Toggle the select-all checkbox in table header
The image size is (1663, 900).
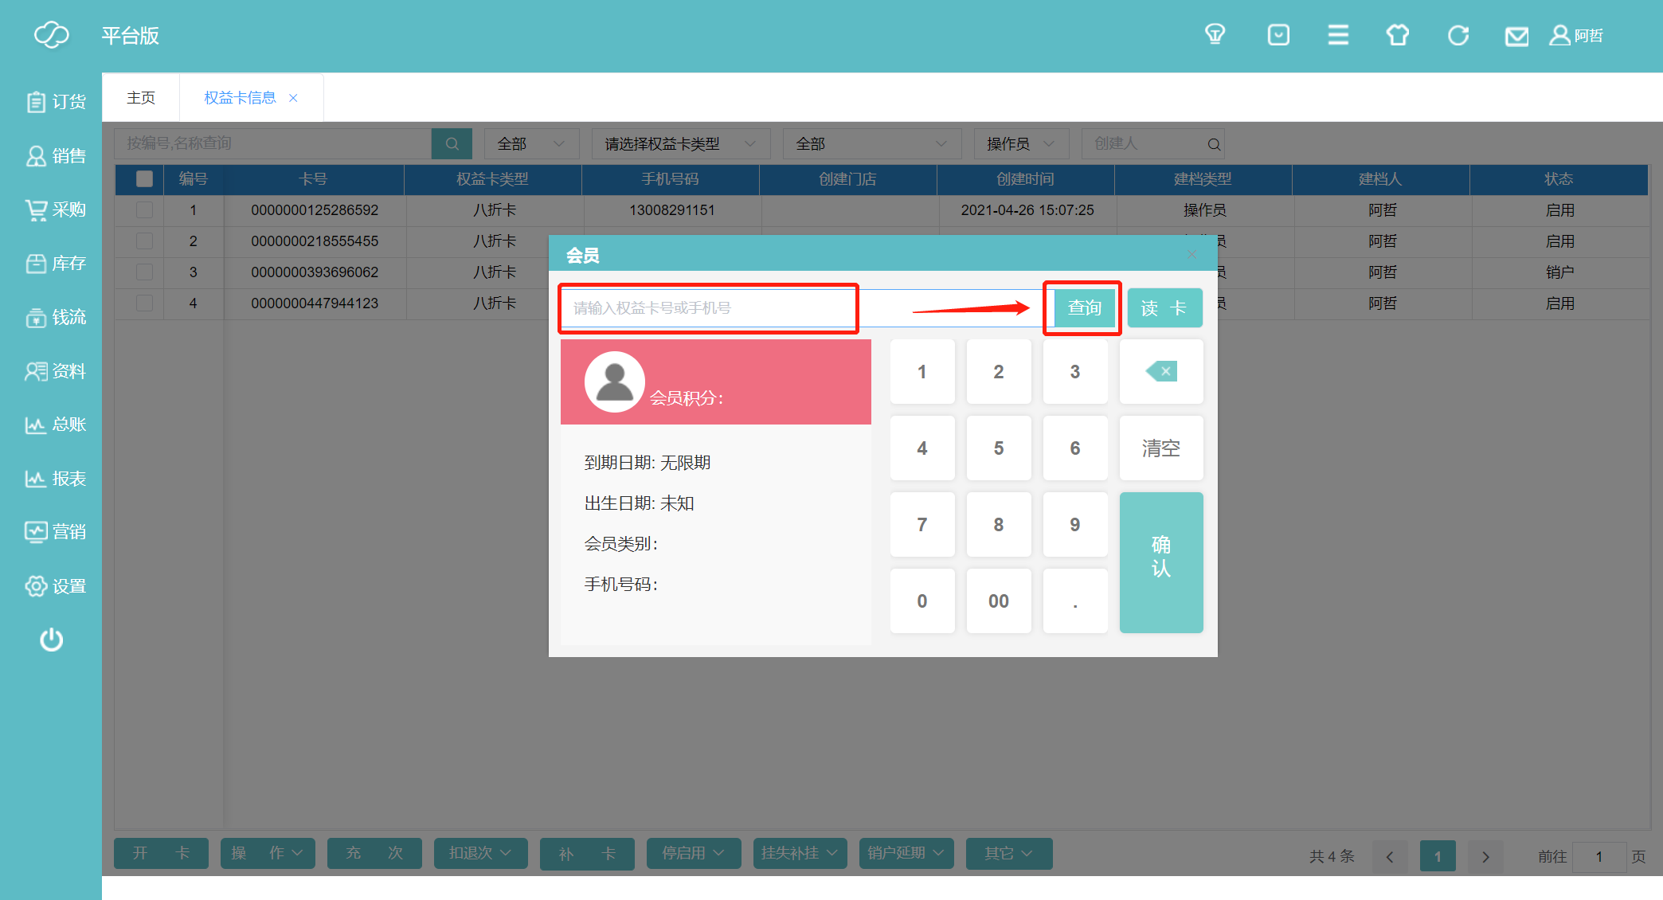pyautogui.click(x=144, y=179)
